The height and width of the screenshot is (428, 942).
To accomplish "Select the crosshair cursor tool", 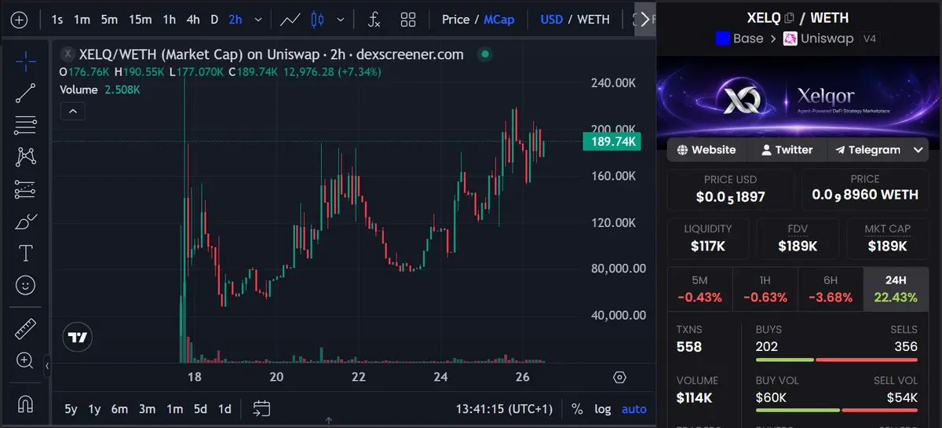I will 25,60.
